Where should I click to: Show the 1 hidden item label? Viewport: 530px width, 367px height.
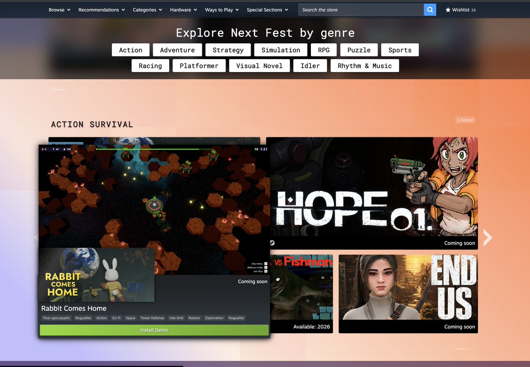[465, 120]
